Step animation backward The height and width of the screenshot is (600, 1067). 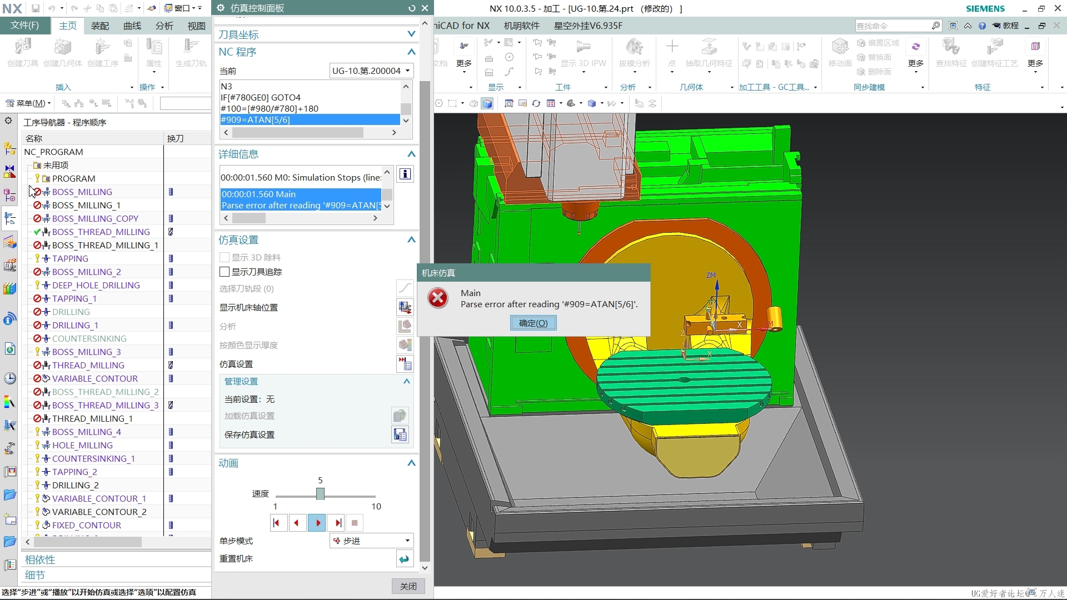[297, 523]
